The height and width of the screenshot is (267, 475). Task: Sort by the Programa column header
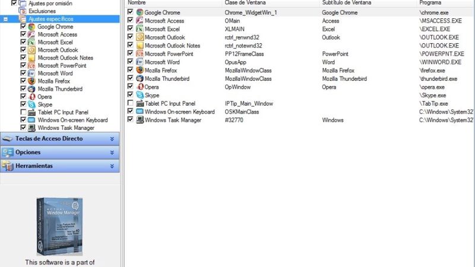click(x=445, y=3)
